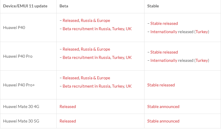Follow "Turkey" link in Huawei P40 Pro row
This screenshot has height=129, width=221.
coord(202,60)
